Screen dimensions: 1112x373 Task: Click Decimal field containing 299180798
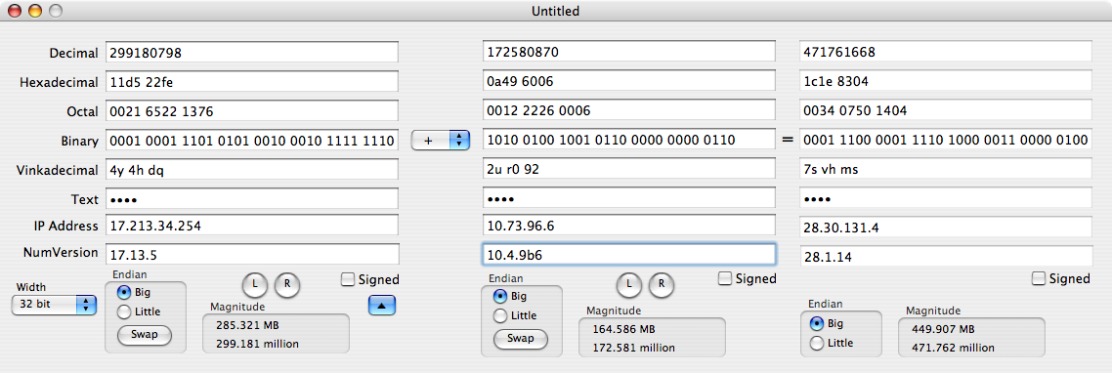252,53
